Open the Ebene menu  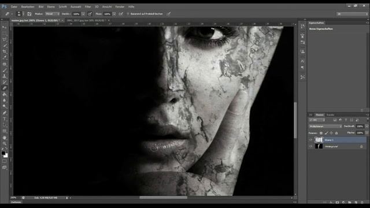51,6
